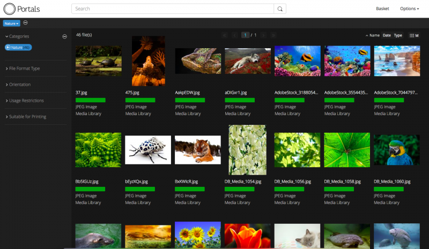The width and height of the screenshot is (429, 249).
Task: Click the search magnifier icon
Action: pyautogui.click(x=279, y=9)
